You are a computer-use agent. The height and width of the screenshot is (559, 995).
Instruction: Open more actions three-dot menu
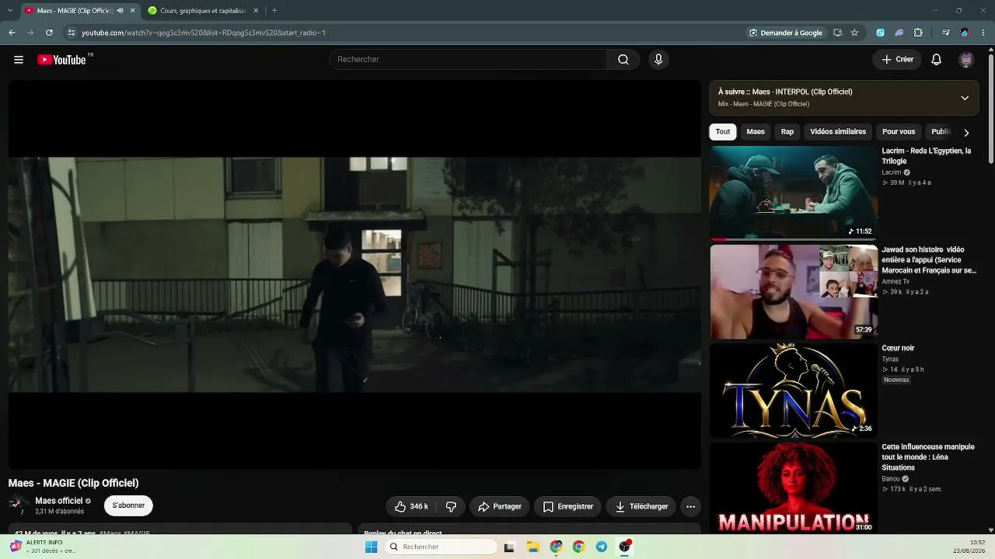point(690,506)
